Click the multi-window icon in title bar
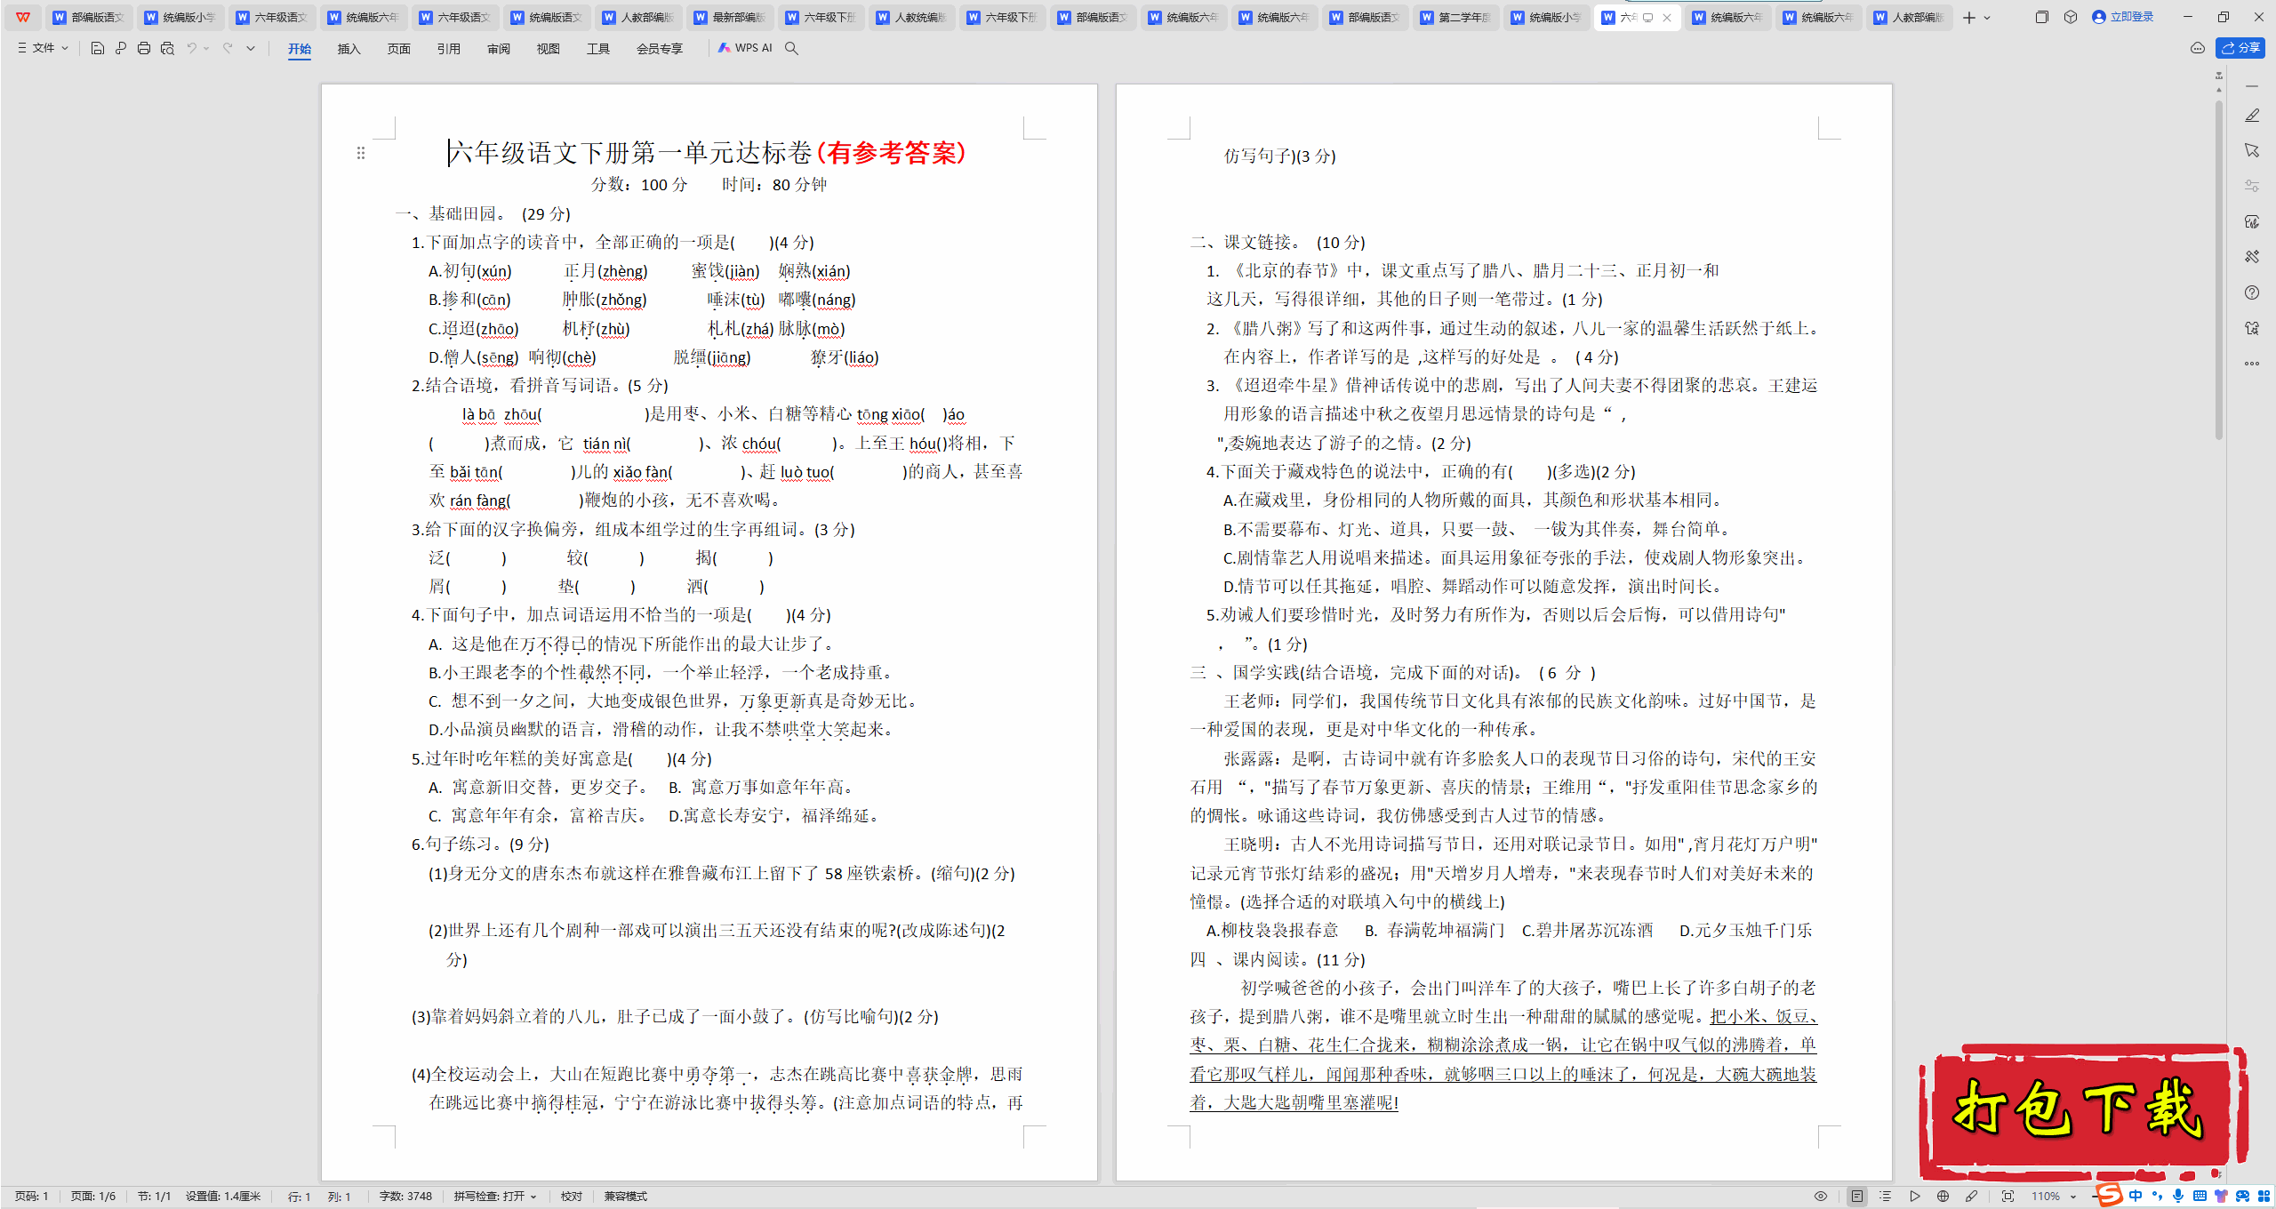The width and height of the screenshot is (2276, 1209). coord(2042,17)
